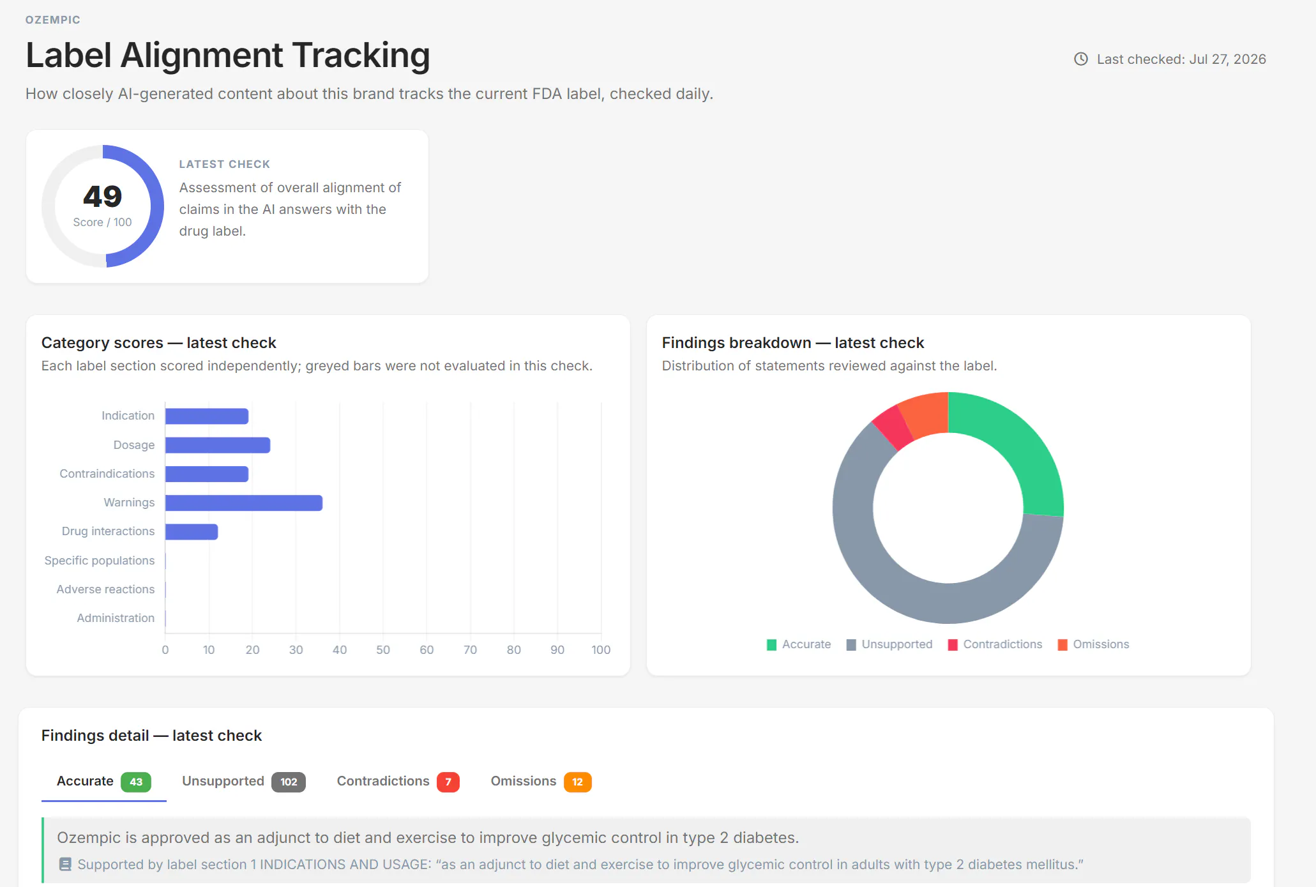Screen dimensions: 1316x887
Task: Click the overall score gauge showing 49
Action: 103,206
